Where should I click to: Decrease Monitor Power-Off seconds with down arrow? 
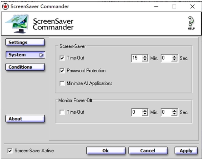click(174, 114)
